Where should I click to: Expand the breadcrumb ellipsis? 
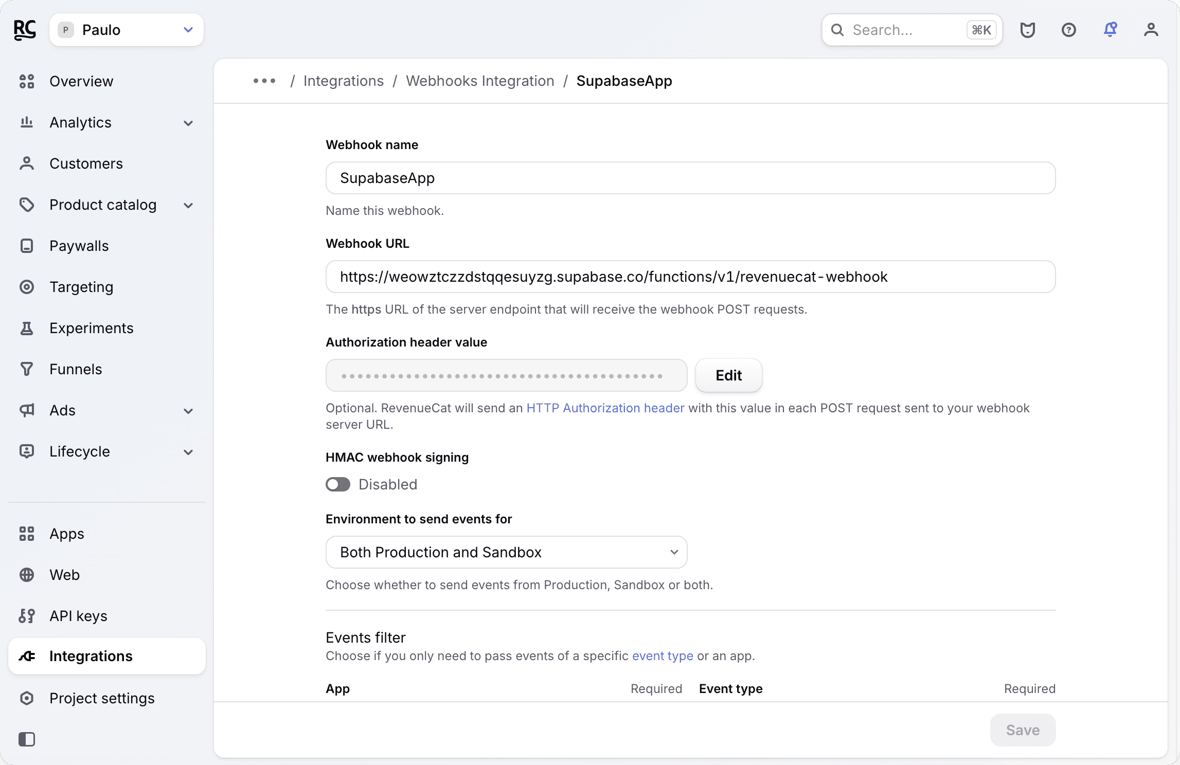264,81
